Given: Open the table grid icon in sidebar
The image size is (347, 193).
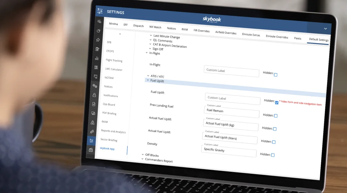Looking at the screenshot, I should tap(96, 67).
